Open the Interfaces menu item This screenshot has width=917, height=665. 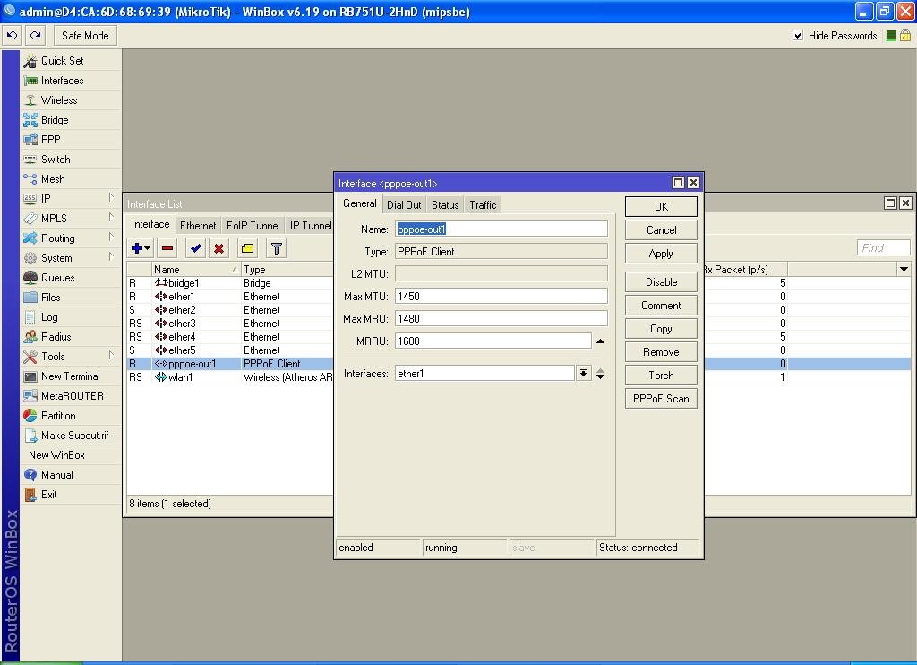point(71,81)
